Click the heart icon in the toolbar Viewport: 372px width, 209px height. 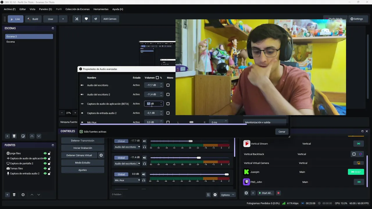tap(86, 19)
